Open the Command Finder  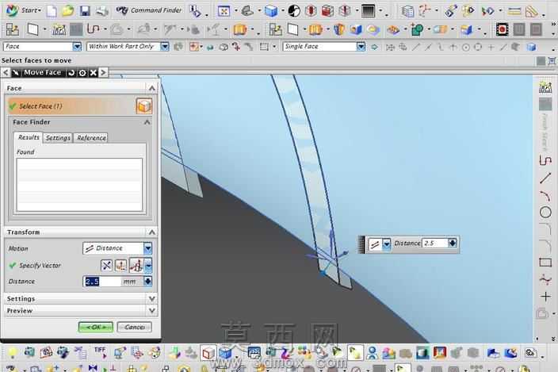click(x=149, y=10)
